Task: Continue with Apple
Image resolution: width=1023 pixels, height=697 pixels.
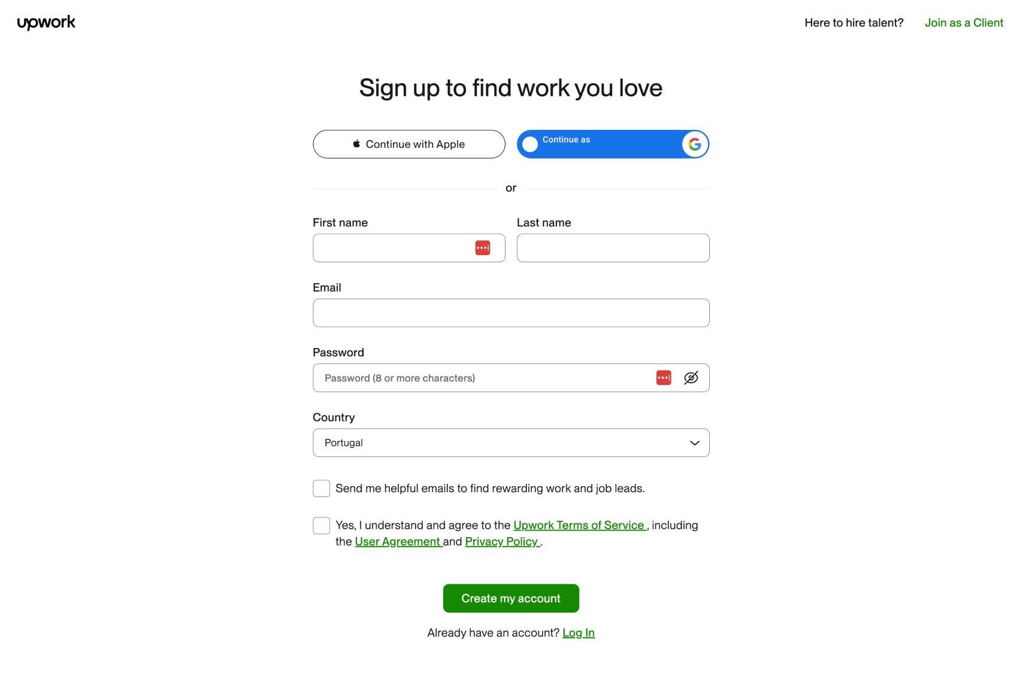Action: (409, 144)
